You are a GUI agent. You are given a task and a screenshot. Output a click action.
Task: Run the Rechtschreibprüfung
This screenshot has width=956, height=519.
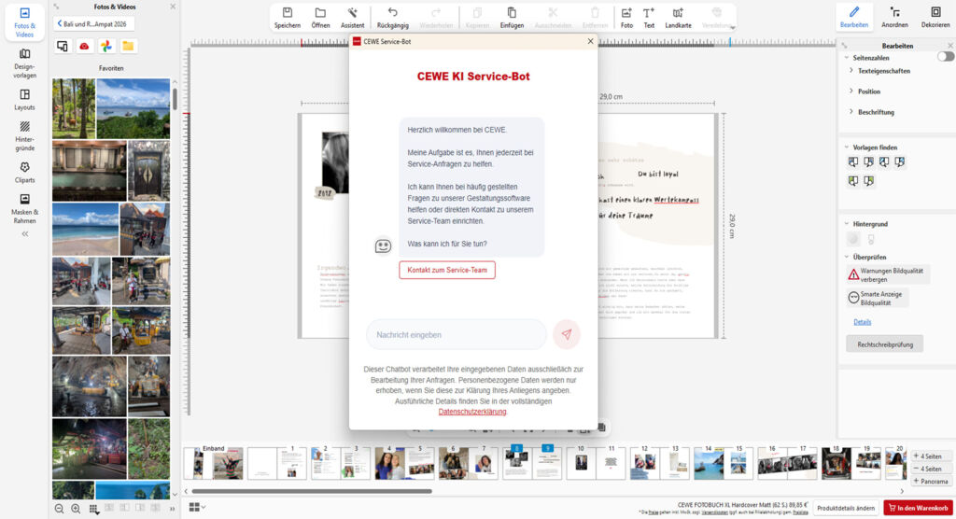point(885,344)
